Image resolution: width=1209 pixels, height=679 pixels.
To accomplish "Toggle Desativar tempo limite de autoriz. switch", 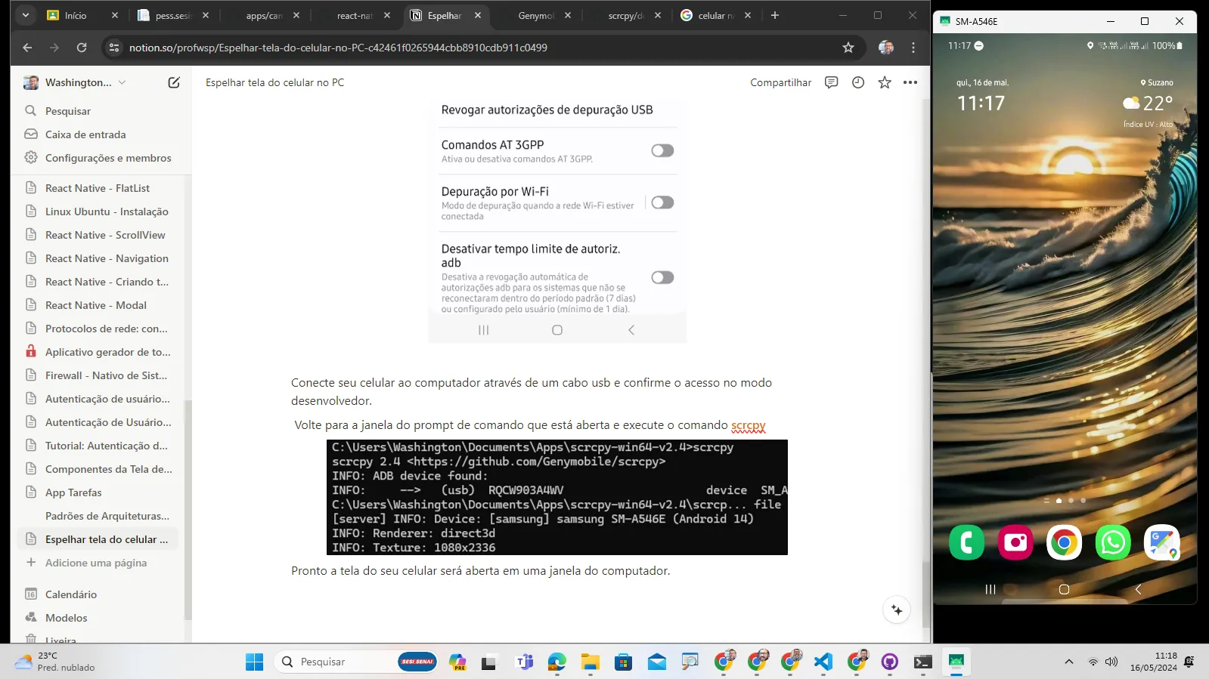I will coord(662,277).
